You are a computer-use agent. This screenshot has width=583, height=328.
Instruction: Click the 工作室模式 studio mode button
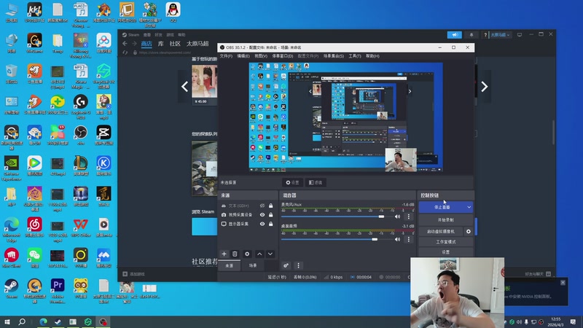(x=446, y=242)
